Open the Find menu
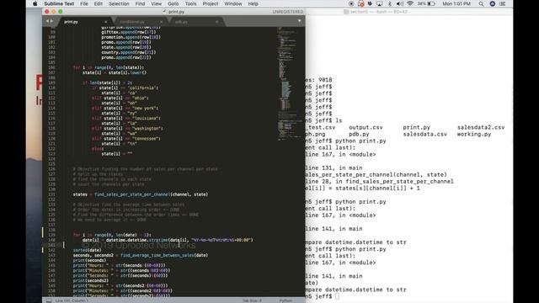This screenshot has width=539, height=303. click(140, 3)
